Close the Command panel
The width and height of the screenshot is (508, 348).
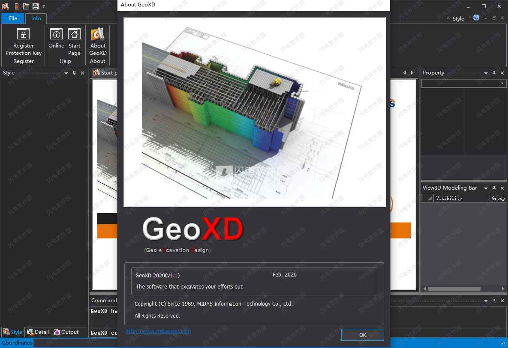(502, 300)
